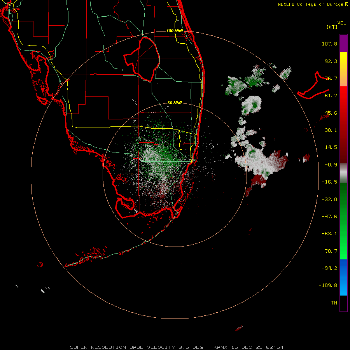Select the -109.8 scale value
This screenshot has width=350, height=350.
328,285
